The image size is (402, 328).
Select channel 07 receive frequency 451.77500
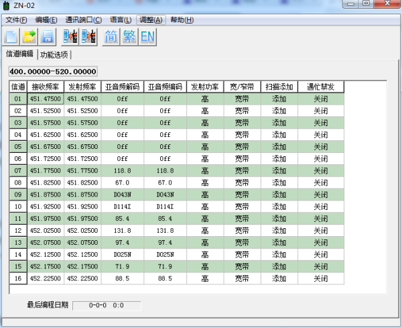pyautogui.click(x=46, y=170)
